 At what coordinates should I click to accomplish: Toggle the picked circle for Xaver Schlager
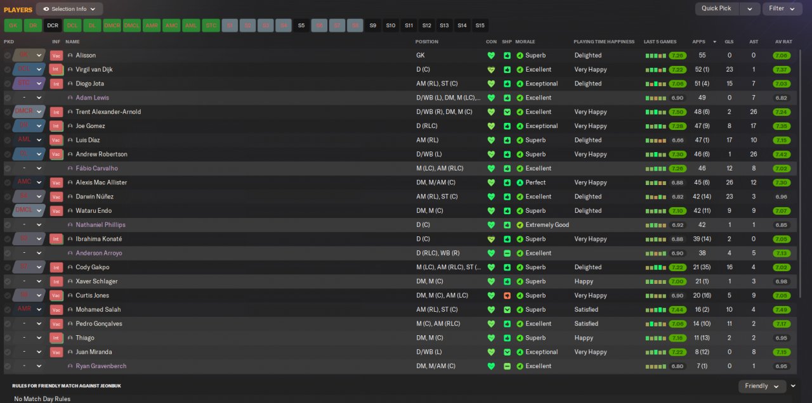point(8,281)
